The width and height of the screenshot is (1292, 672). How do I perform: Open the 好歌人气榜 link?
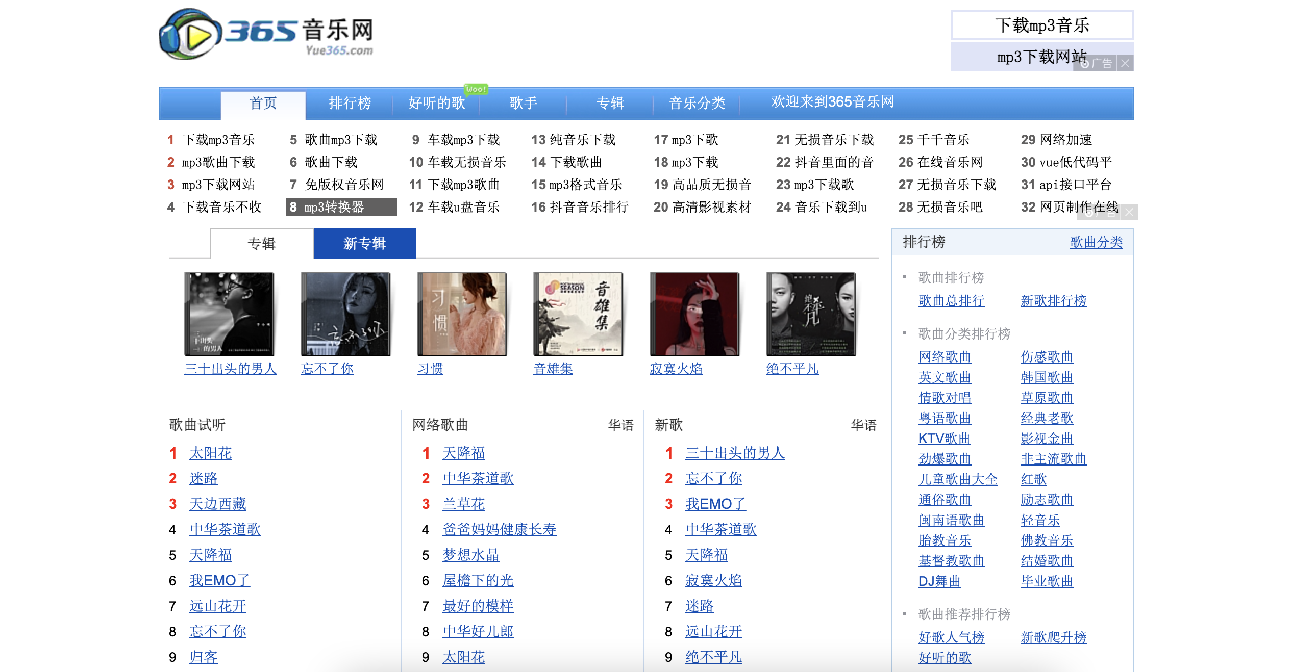tap(952, 637)
